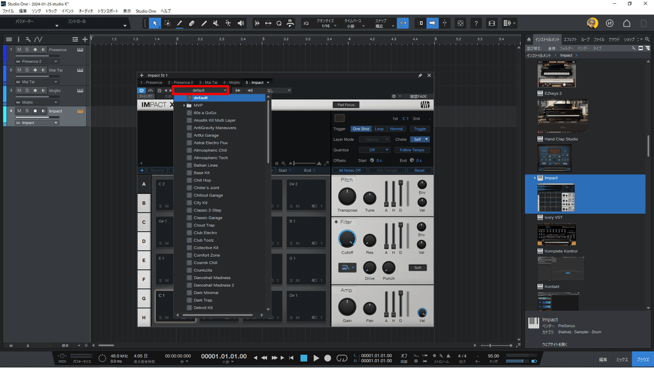
Task: Toggle the transport Loop button
Action: (342, 358)
